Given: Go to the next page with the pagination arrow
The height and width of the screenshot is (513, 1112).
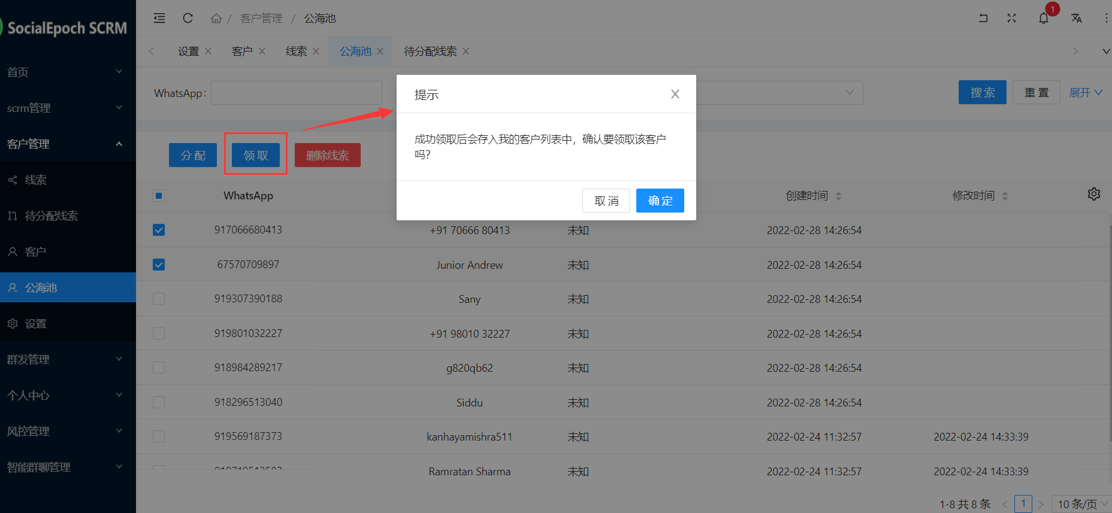Looking at the screenshot, I should (x=1041, y=504).
